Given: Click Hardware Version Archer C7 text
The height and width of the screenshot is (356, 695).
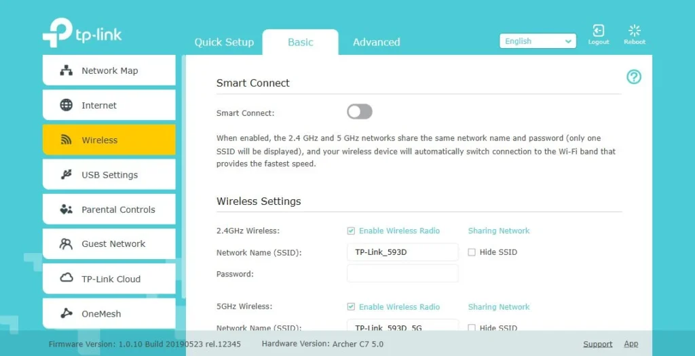Looking at the screenshot, I should (322, 344).
